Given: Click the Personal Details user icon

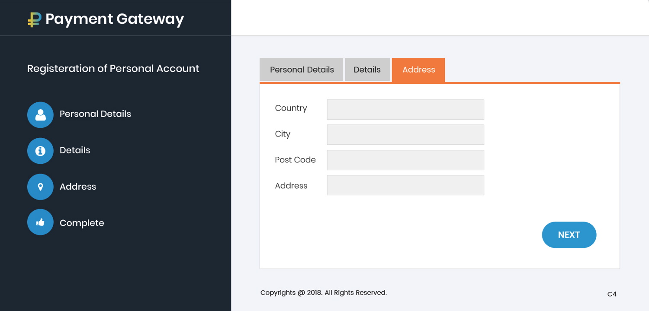Looking at the screenshot, I should 40,114.
